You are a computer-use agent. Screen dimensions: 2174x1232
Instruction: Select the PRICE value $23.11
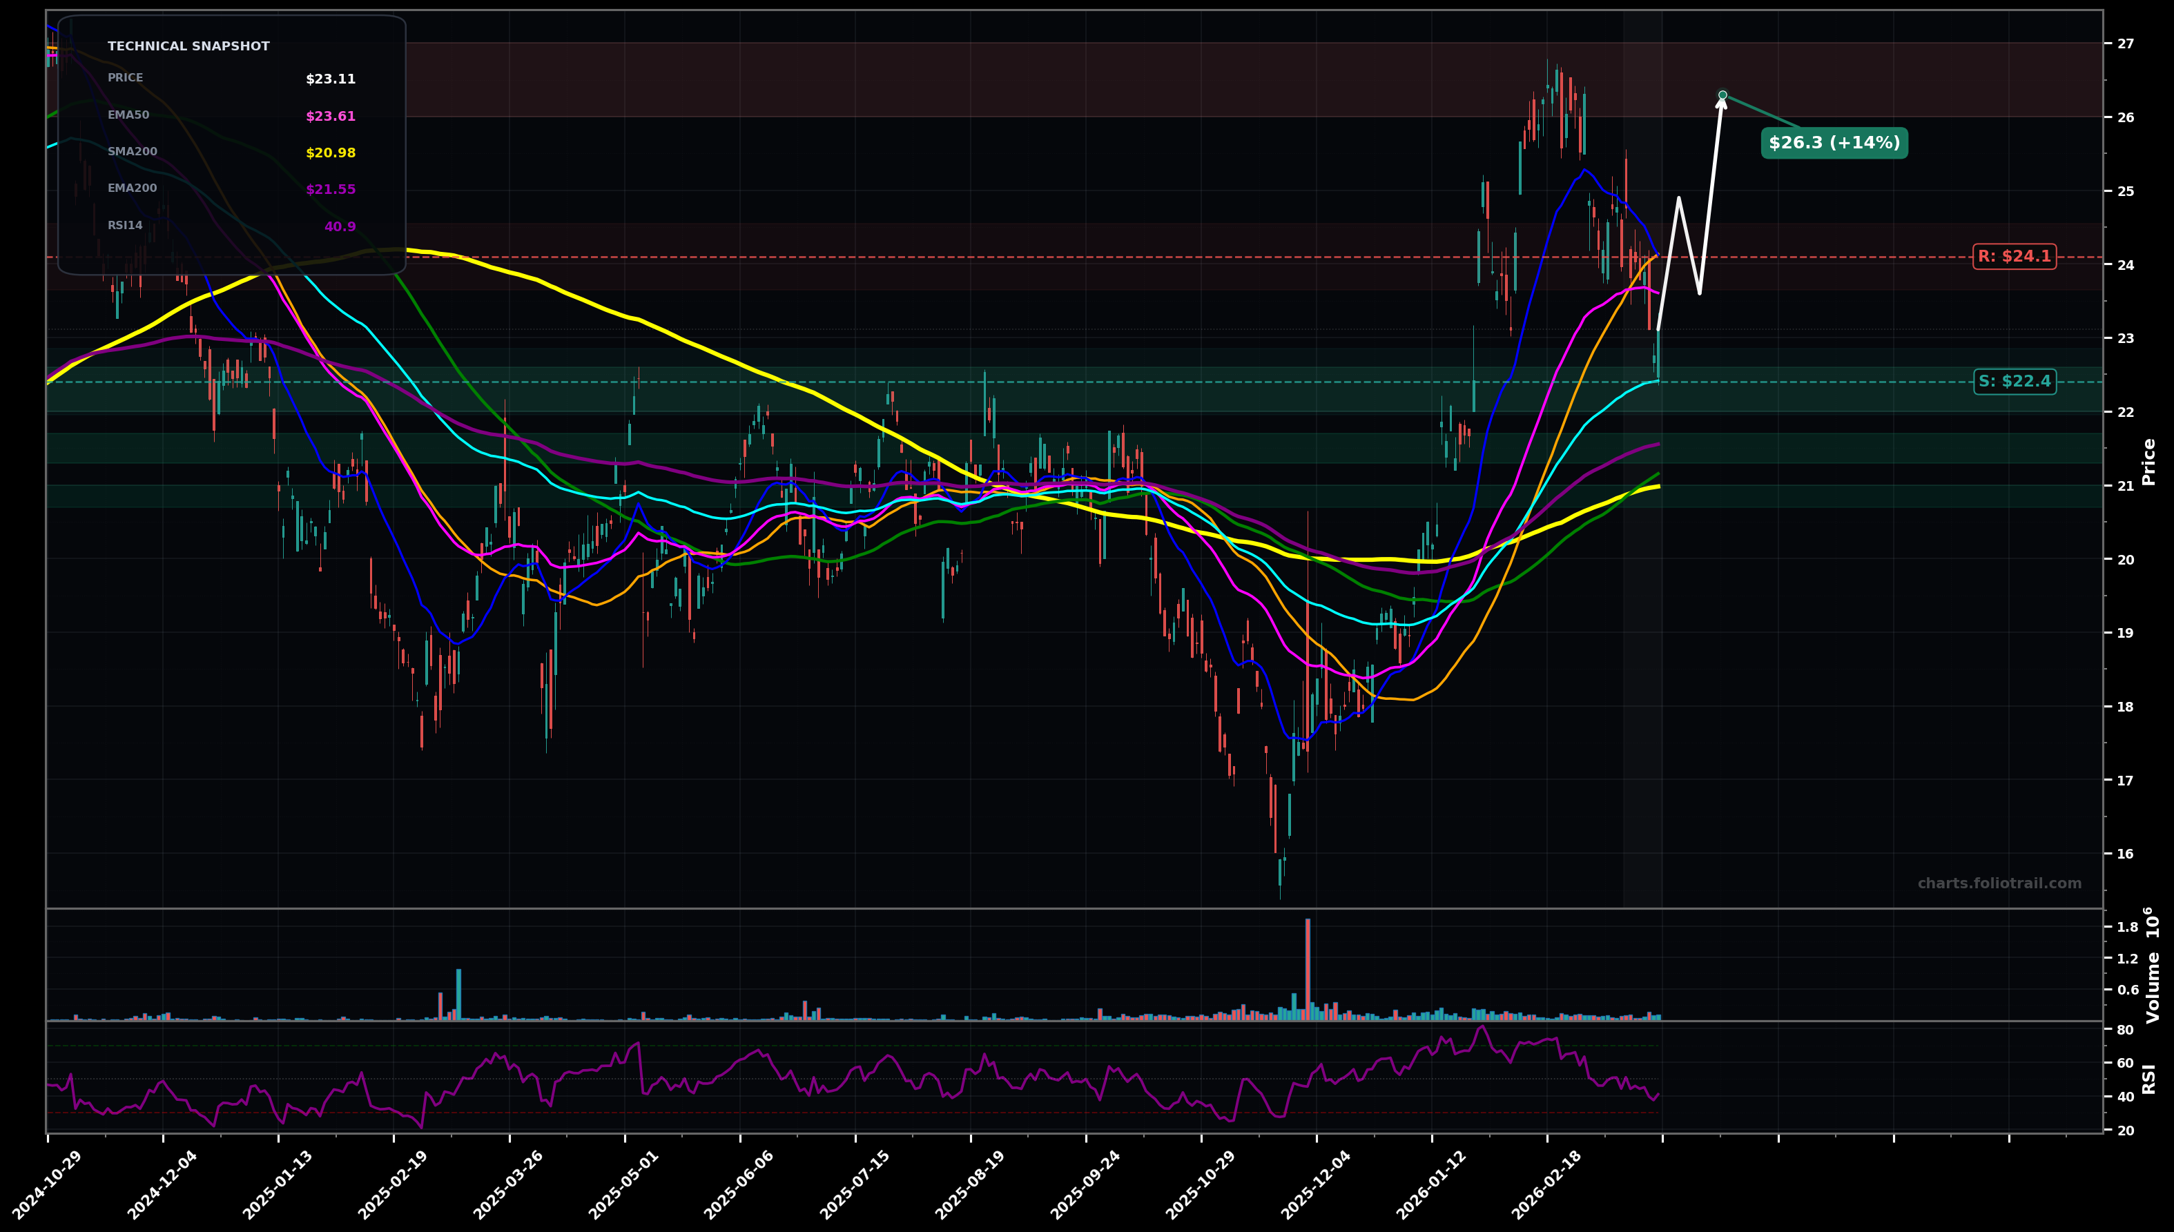pyautogui.click(x=332, y=79)
